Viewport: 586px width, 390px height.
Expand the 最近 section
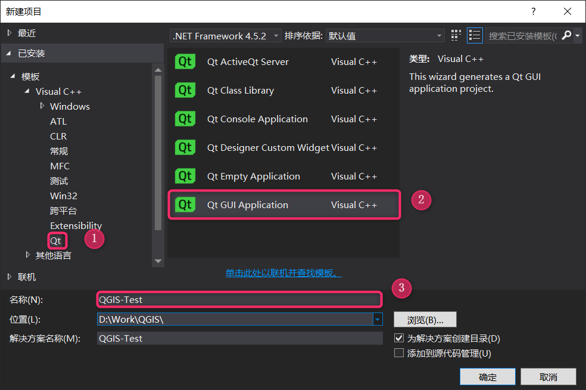[x=10, y=33]
